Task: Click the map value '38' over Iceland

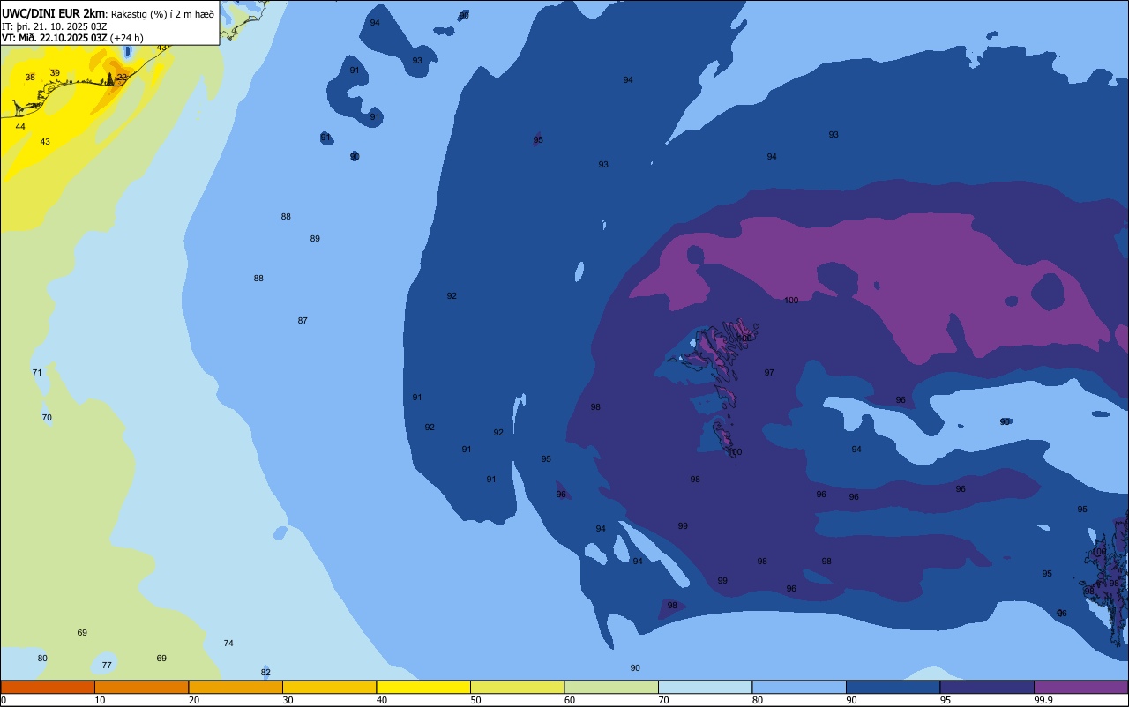Action: click(x=30, y=78)
